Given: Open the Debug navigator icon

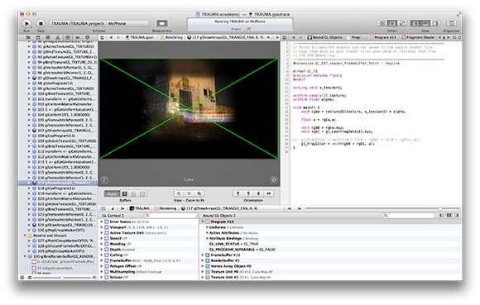Looking at the screenshot, I should point(67,37).
